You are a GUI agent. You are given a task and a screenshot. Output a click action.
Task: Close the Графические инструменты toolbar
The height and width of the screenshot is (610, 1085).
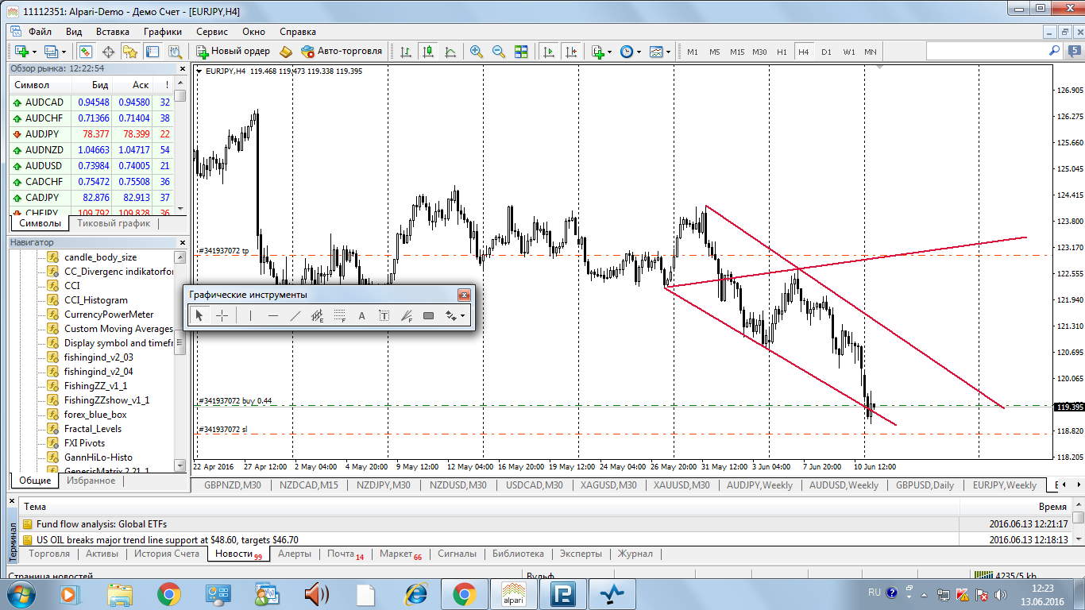pyautogui.click(x=464, y=295)
